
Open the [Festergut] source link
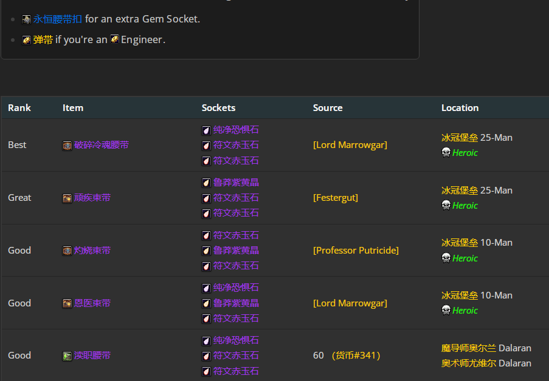[335, 198]
